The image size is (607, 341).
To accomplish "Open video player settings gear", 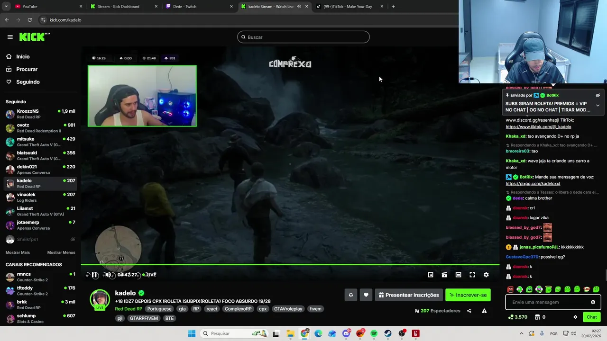I will coord(486,275).
